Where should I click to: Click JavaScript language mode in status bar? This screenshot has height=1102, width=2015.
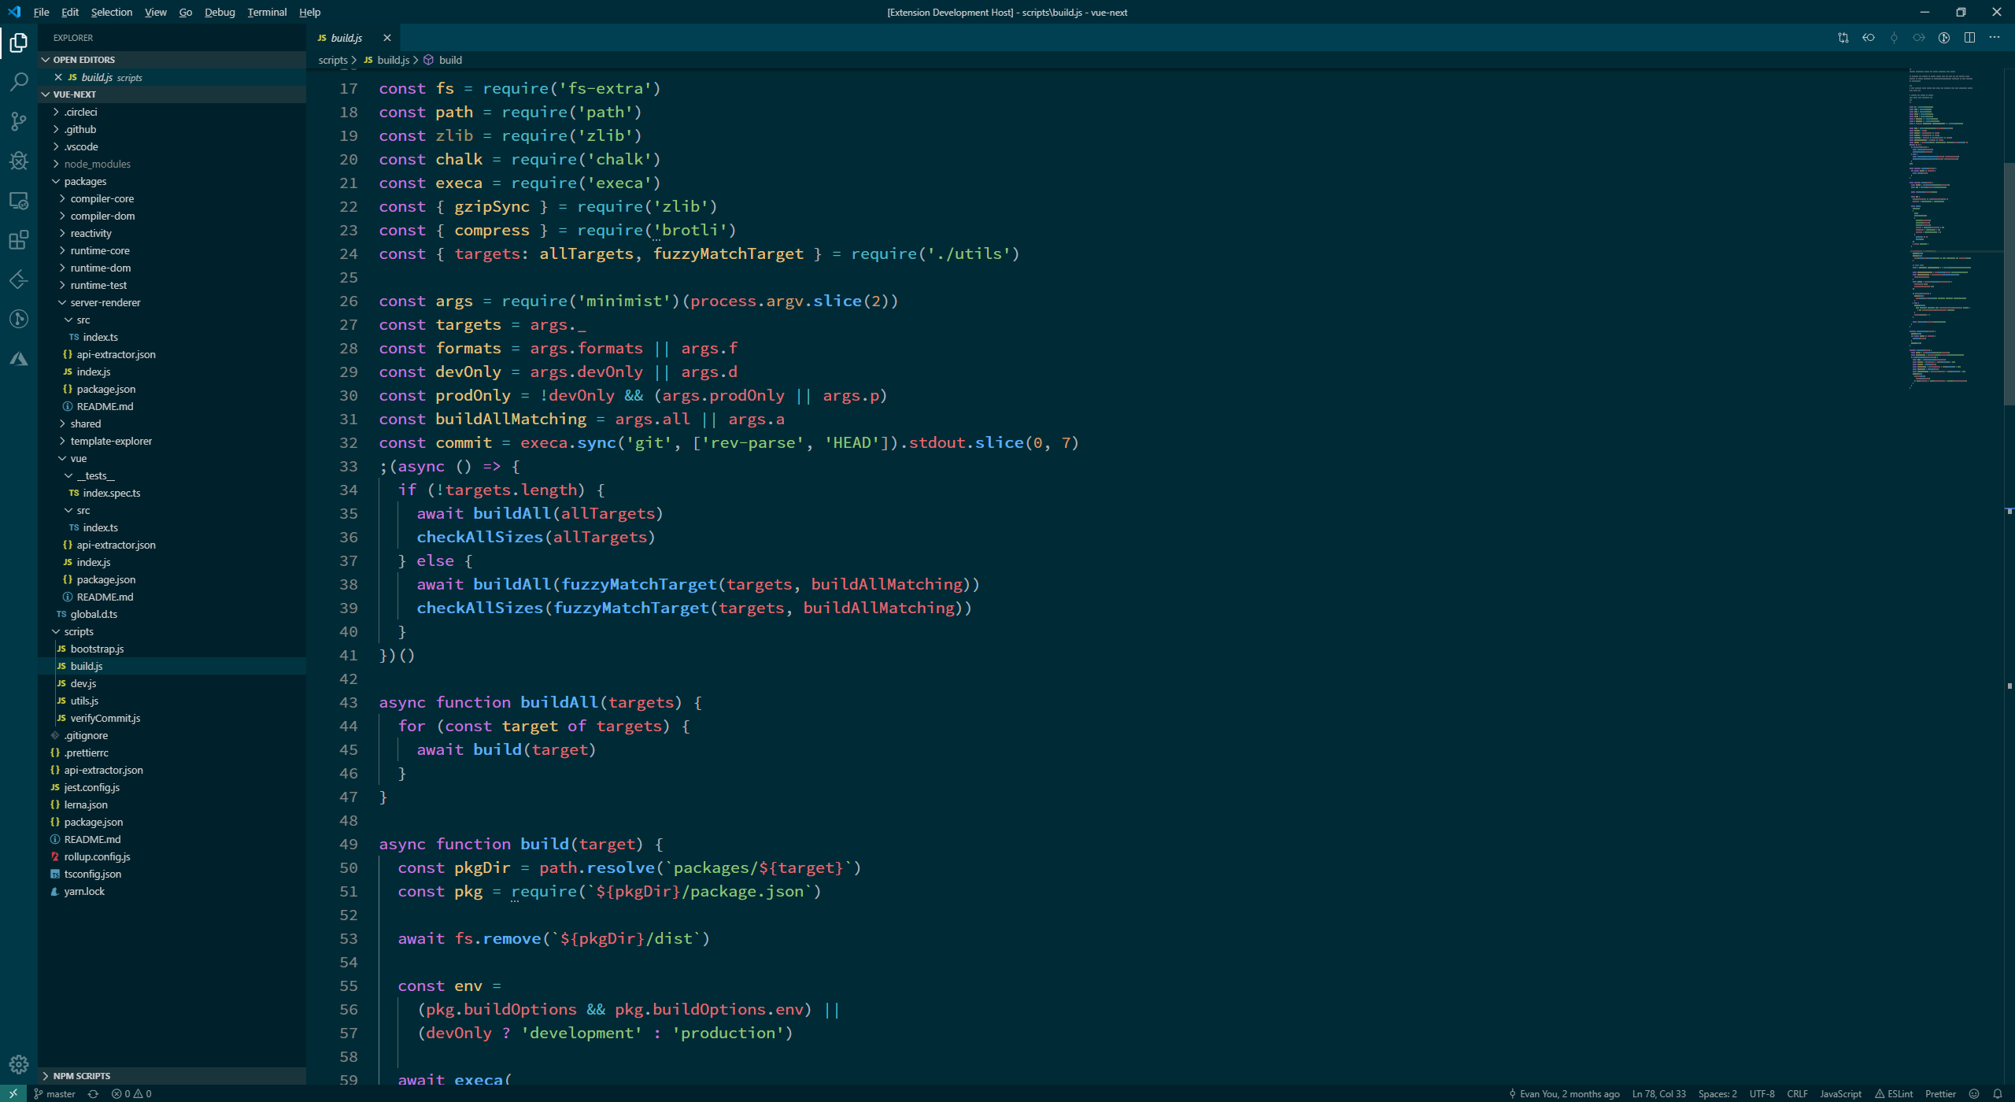coord(1839,1093)
